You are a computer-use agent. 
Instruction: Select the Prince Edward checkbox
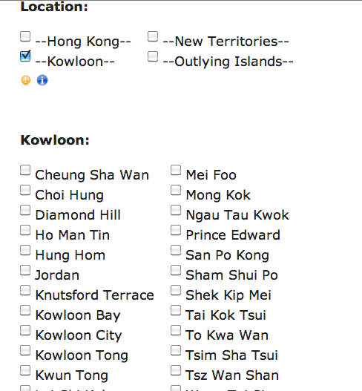(x=176, y=230)
